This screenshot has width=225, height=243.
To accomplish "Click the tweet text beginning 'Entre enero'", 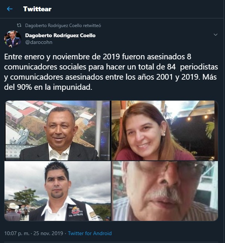I will (x=111, y=72).
